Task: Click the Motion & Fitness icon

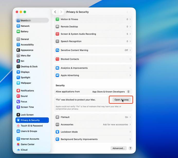Action: (57, 19)
